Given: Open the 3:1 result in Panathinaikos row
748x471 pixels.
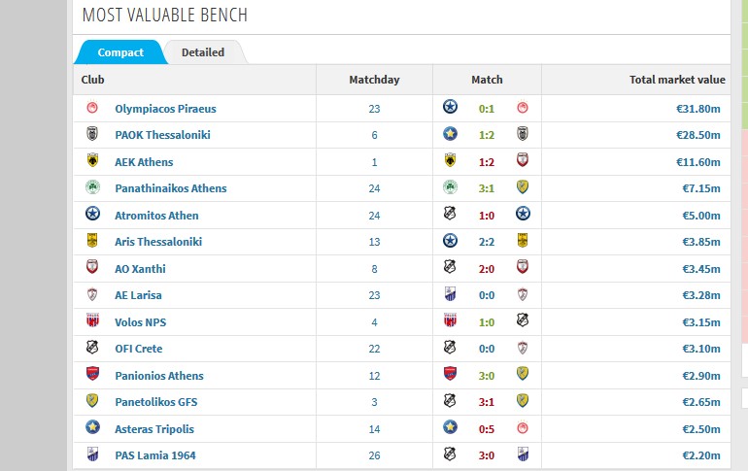Looking at the screenshot, I should pos(487,188).
